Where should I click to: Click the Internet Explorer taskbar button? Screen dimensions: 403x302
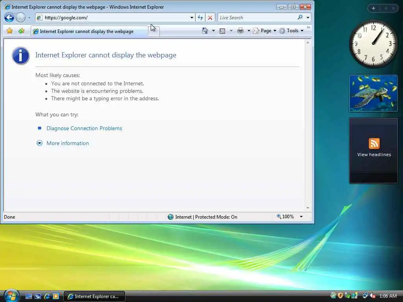pyautogui.click(x=94, y=296)
